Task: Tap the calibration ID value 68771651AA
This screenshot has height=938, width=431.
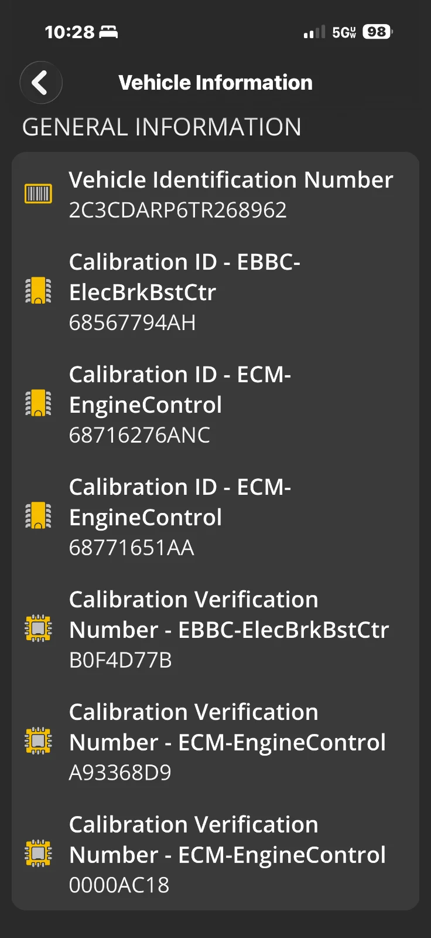Action: click(132, 548)
